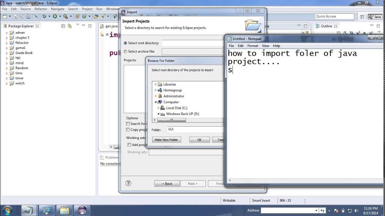Screen dimensions: 385x216
Task: Open the Eclipse Project menu
Action: [87, 9]
